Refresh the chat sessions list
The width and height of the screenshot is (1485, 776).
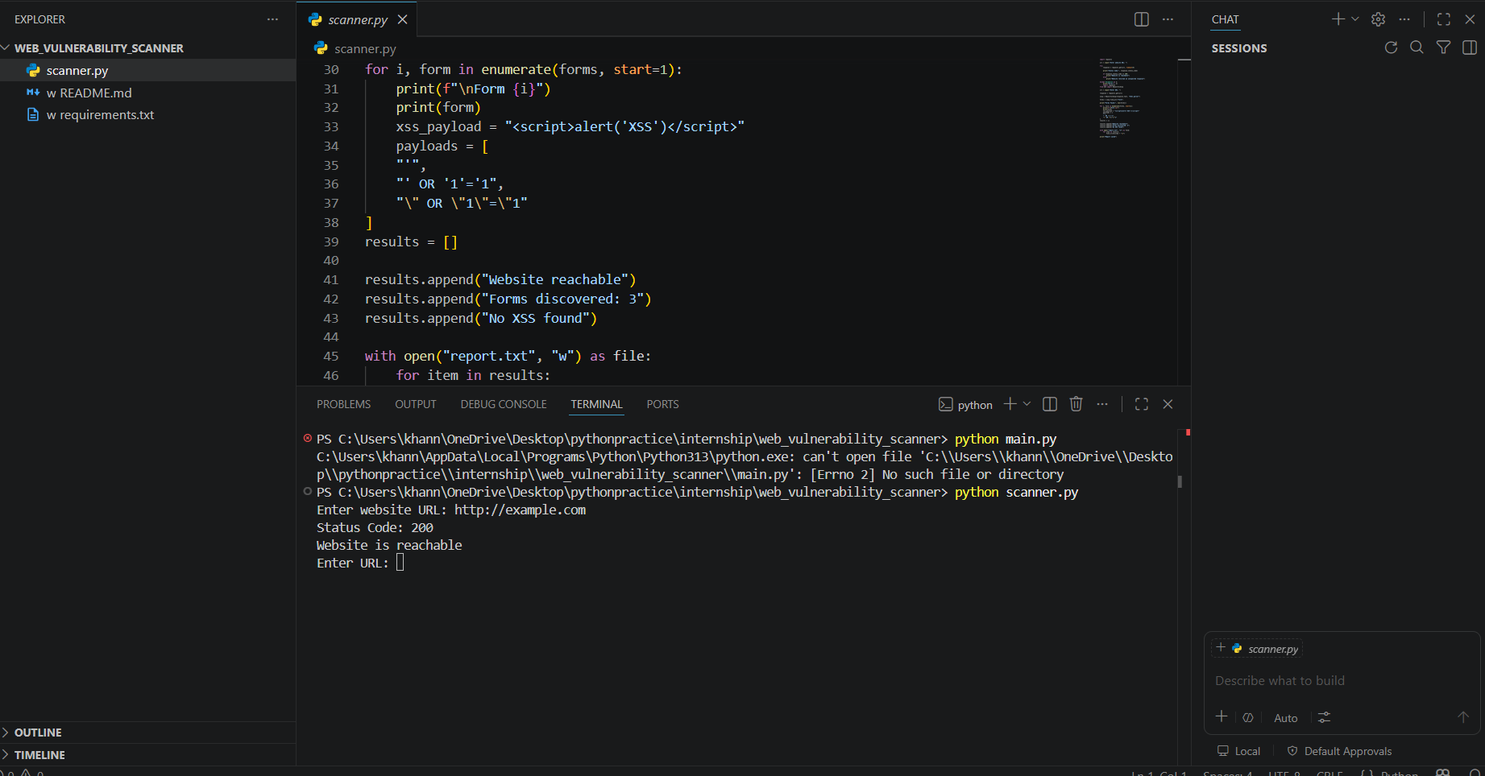pyautogui.click(x=1391, y=47)
